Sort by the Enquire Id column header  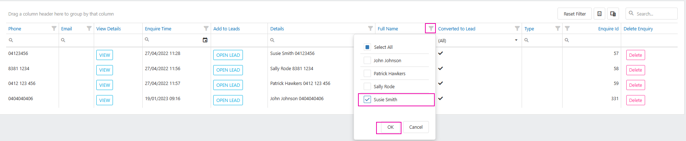pyautogui.click(x=608, y=29)
